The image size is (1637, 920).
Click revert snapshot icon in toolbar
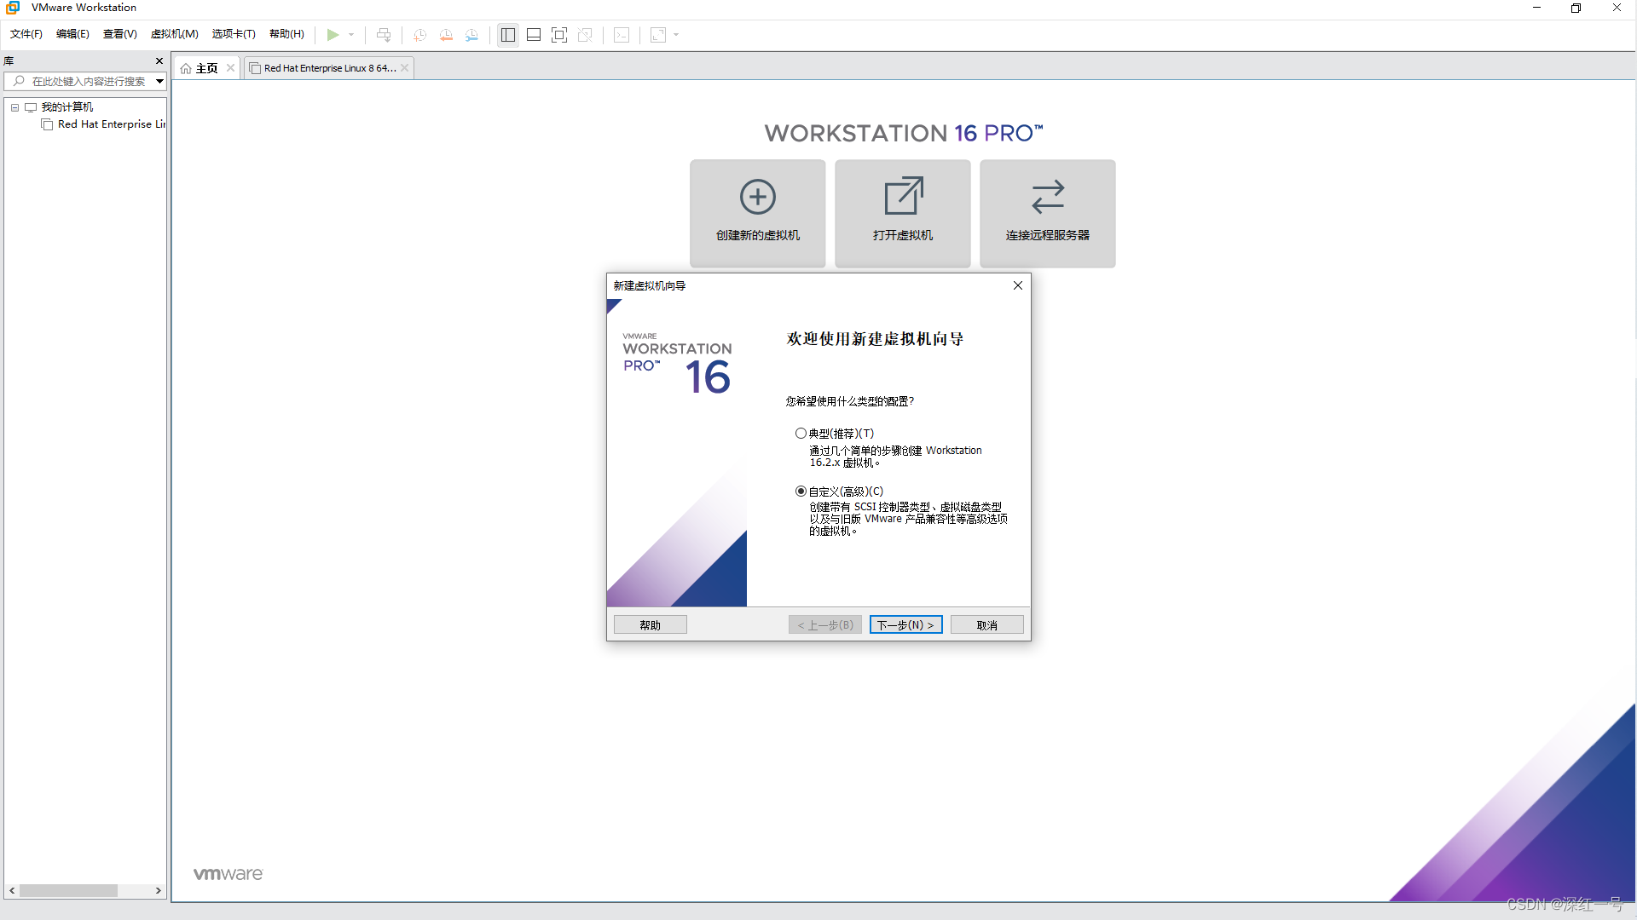pos(446,35)
